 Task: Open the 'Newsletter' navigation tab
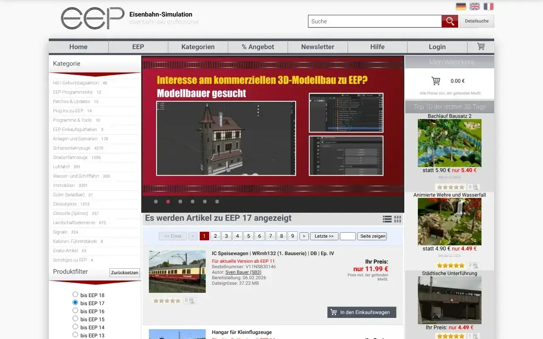pos(317,47)
